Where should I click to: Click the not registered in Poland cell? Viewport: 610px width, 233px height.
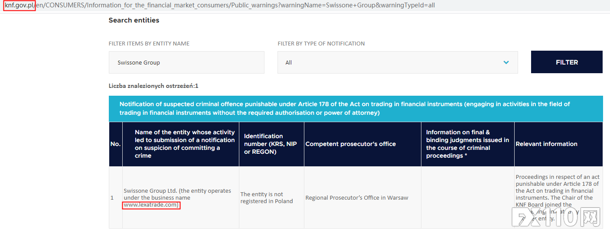(x=267, y=198)
